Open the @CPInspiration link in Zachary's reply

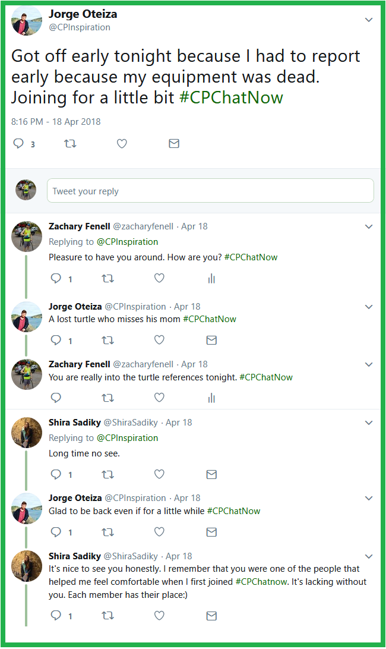pyautogui.click(x=127, y=242)
